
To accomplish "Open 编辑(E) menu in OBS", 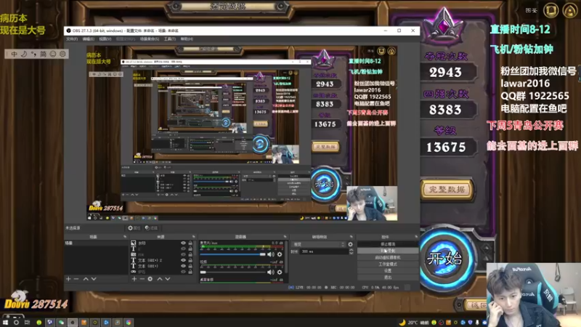I will (x=88, y=39).
